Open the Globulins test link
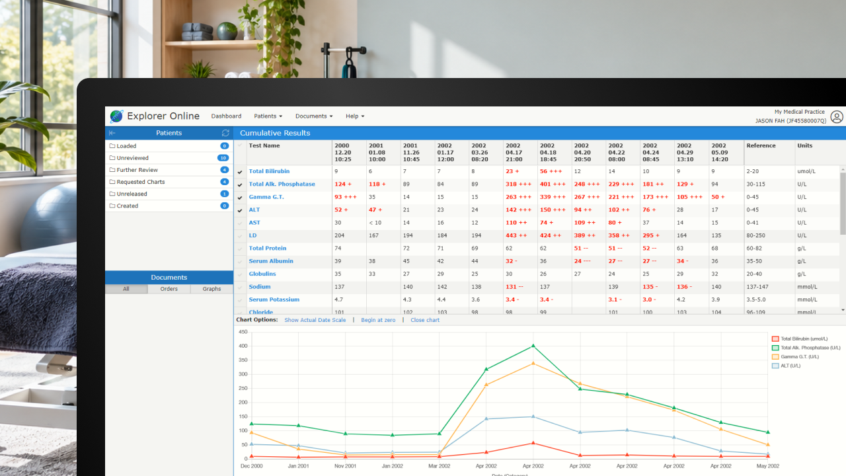Screen dimensions: 846x476 (x=262, y=274)
